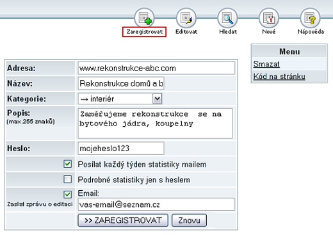Click the Popis description text area

click(x=155, y=124)
